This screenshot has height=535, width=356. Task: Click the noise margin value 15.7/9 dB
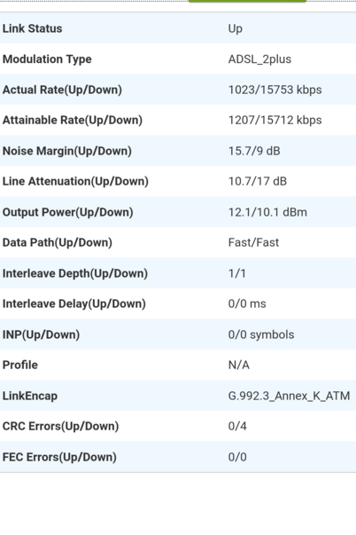pyautogui.click(x=254, y=151)
